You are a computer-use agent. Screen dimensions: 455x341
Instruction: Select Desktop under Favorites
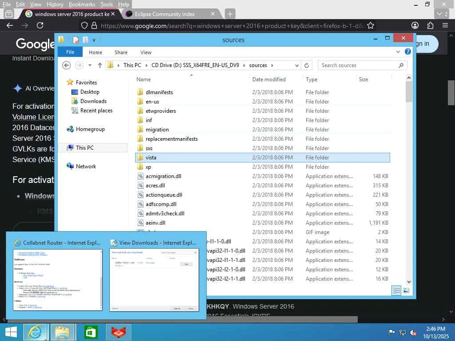[x=90, y=91]
